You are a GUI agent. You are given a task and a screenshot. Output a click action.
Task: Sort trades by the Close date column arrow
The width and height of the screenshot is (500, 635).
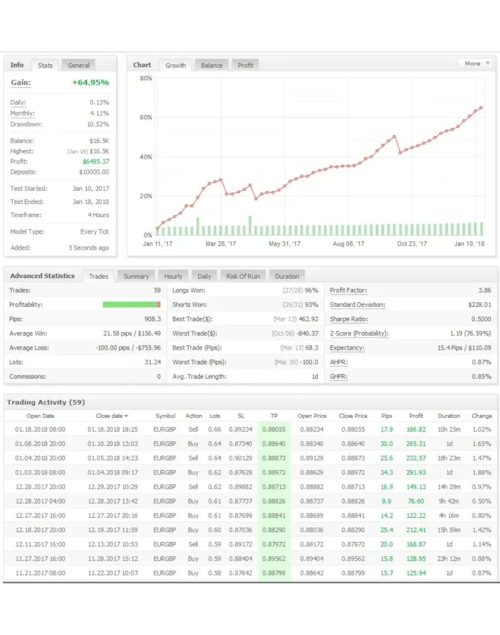pos(127,416)
